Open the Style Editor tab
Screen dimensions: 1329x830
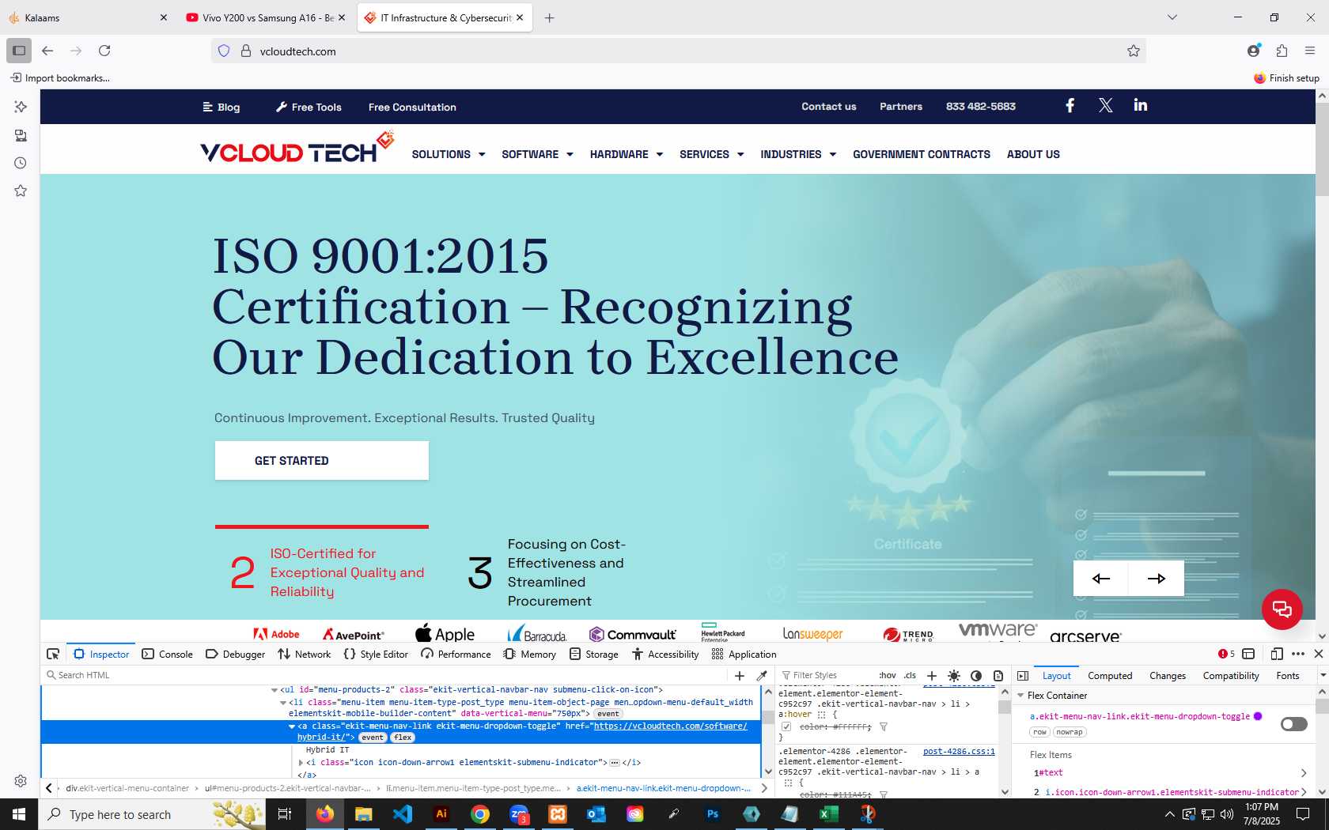point(376,654)
